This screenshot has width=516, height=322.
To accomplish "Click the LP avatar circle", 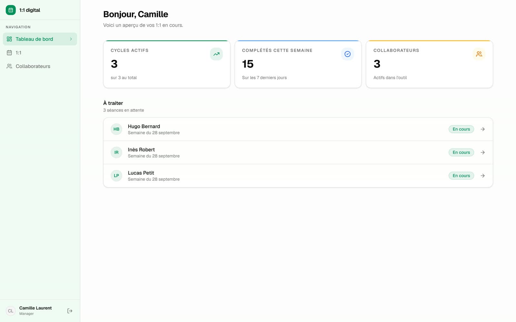I will (116, 175).
